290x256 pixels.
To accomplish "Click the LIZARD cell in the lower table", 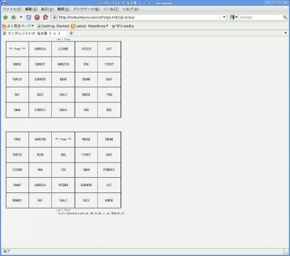I will pos(18,170).
